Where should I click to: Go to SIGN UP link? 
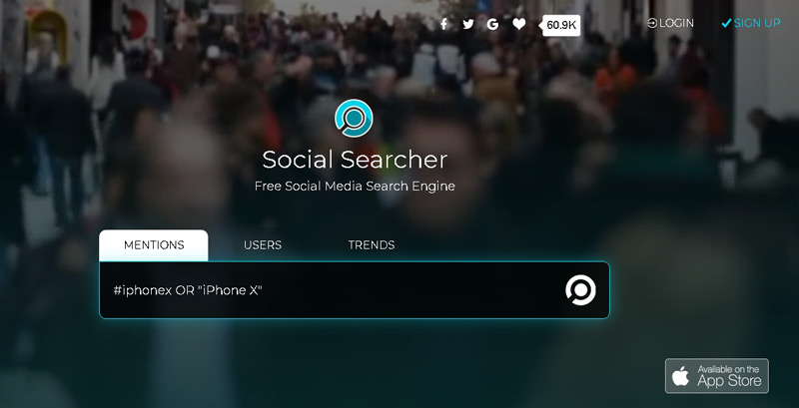[x=751, y=23]
